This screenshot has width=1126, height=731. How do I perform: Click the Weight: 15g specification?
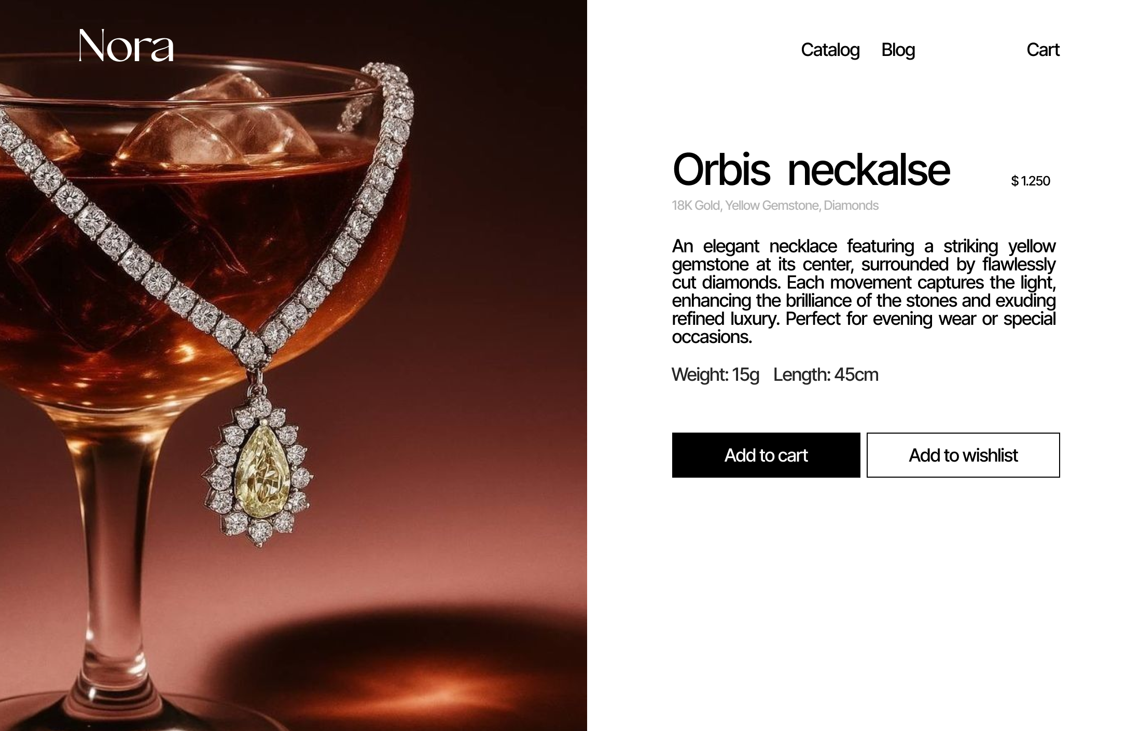coord(715,375)
